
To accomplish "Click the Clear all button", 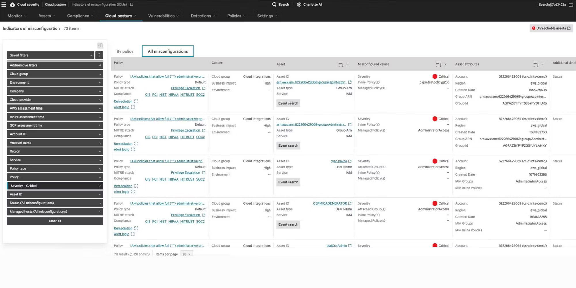I will [x=55, y=221].
